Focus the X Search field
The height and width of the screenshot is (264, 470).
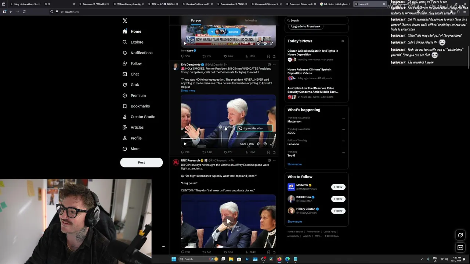[317, 21]
